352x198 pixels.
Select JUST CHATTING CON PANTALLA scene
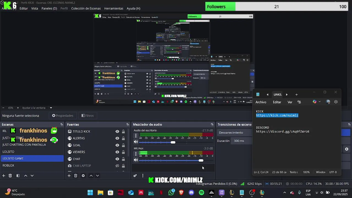32,145
